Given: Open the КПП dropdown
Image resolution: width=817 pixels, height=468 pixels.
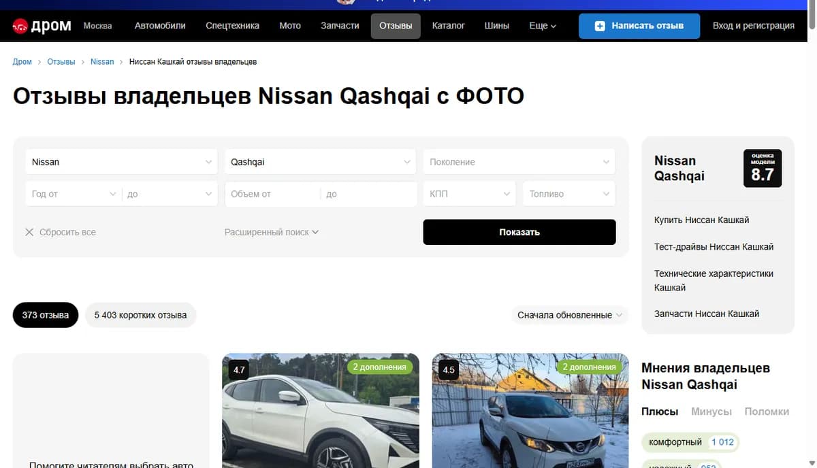Looking at the screenshot, I should coord(470,194).
